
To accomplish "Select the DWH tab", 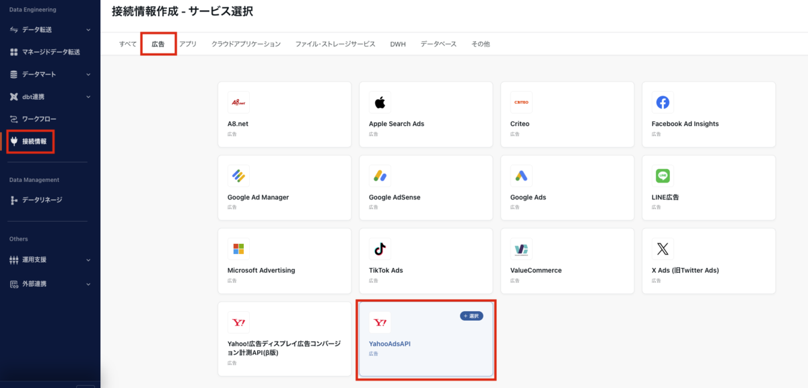I will point(398,44).
